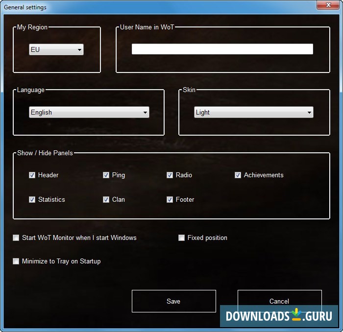Click the User Name in WoT input field
The width and height of the screenshot is (343, 332).
[x=222, y=49]
